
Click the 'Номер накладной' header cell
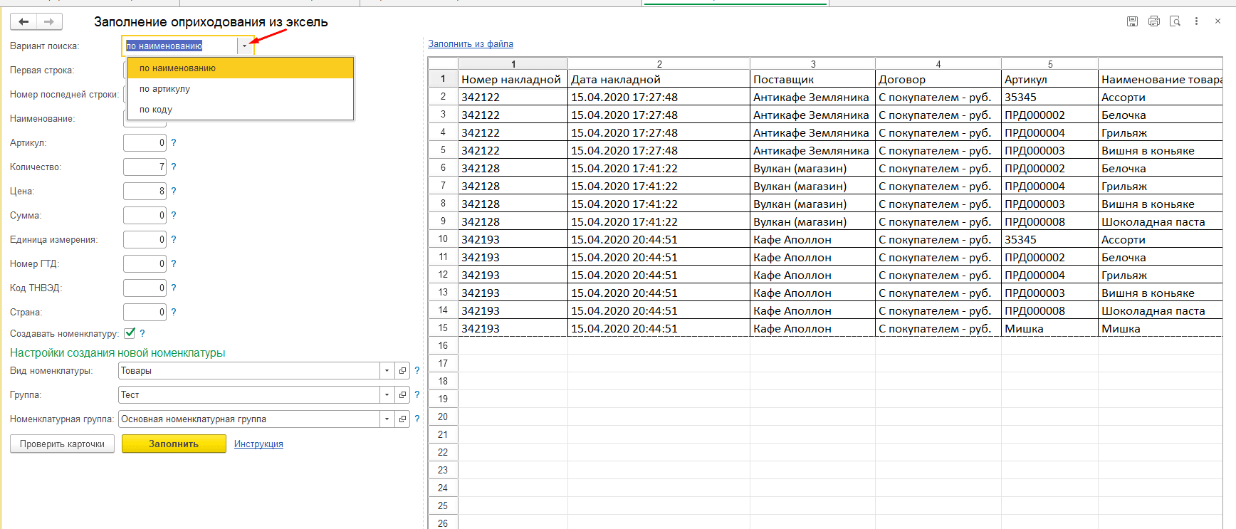(513, 79)
